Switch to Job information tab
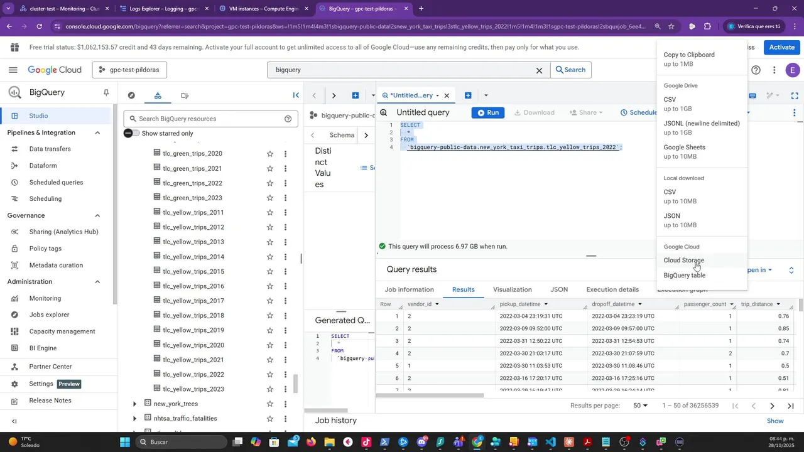 click(x=409, y=290)
